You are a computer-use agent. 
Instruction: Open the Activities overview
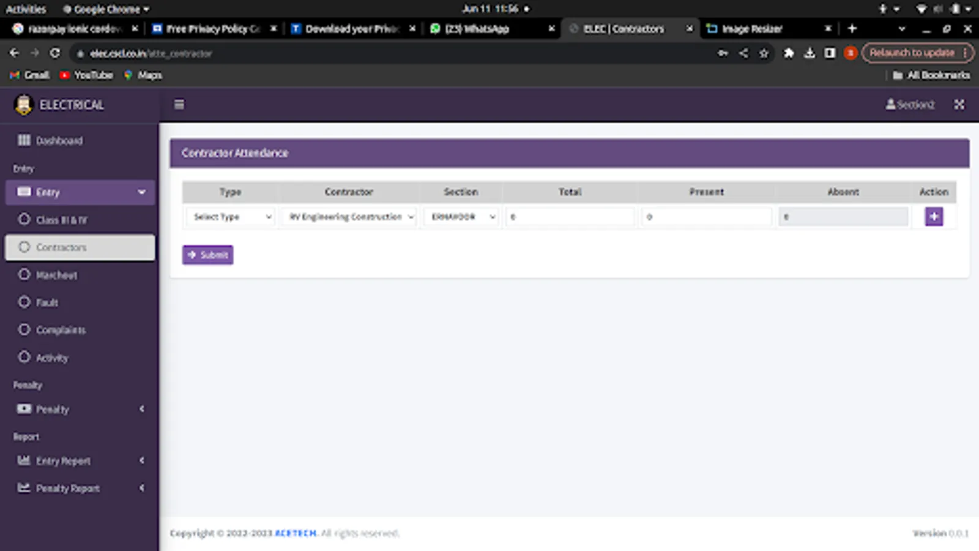click(x=26, y=9)
